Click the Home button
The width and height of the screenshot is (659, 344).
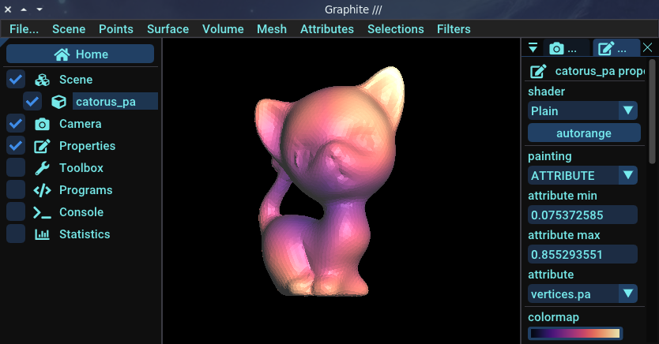[x=81, y=54]
